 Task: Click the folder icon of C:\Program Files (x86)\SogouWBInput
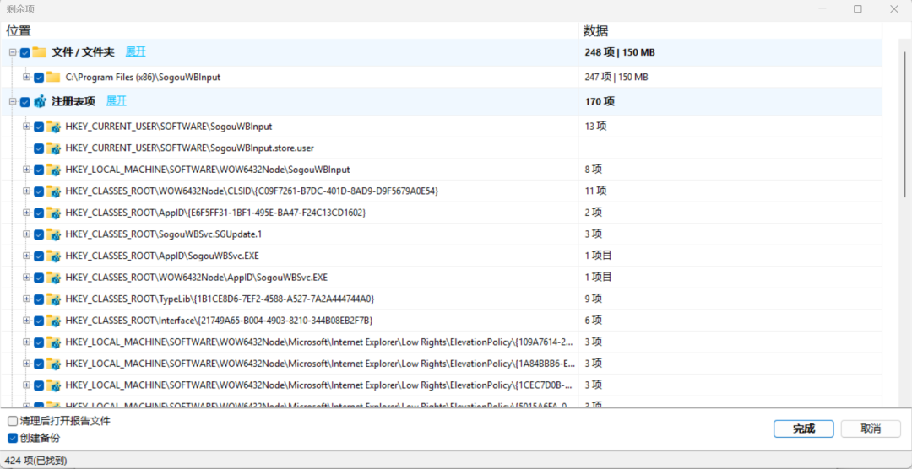click(53, 77)
